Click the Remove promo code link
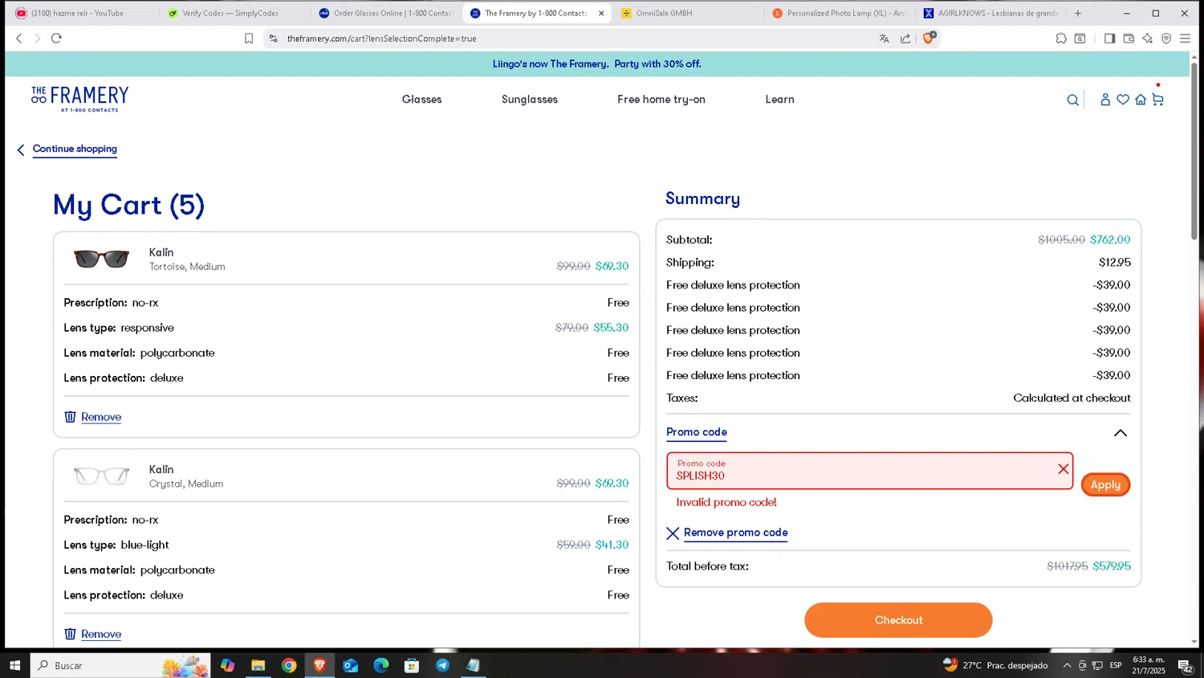 pyautogui.click(x=735, y=533)
